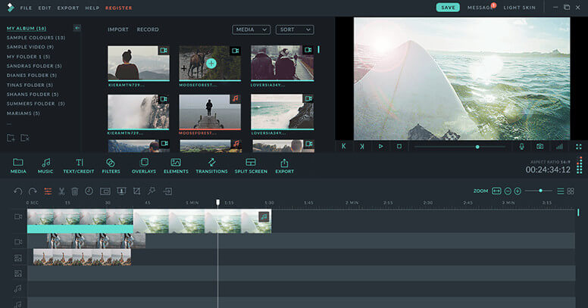The height and width of the screenshot is (308, 588).
Task: Open the Split Screen tab
Action: point(251,166)
